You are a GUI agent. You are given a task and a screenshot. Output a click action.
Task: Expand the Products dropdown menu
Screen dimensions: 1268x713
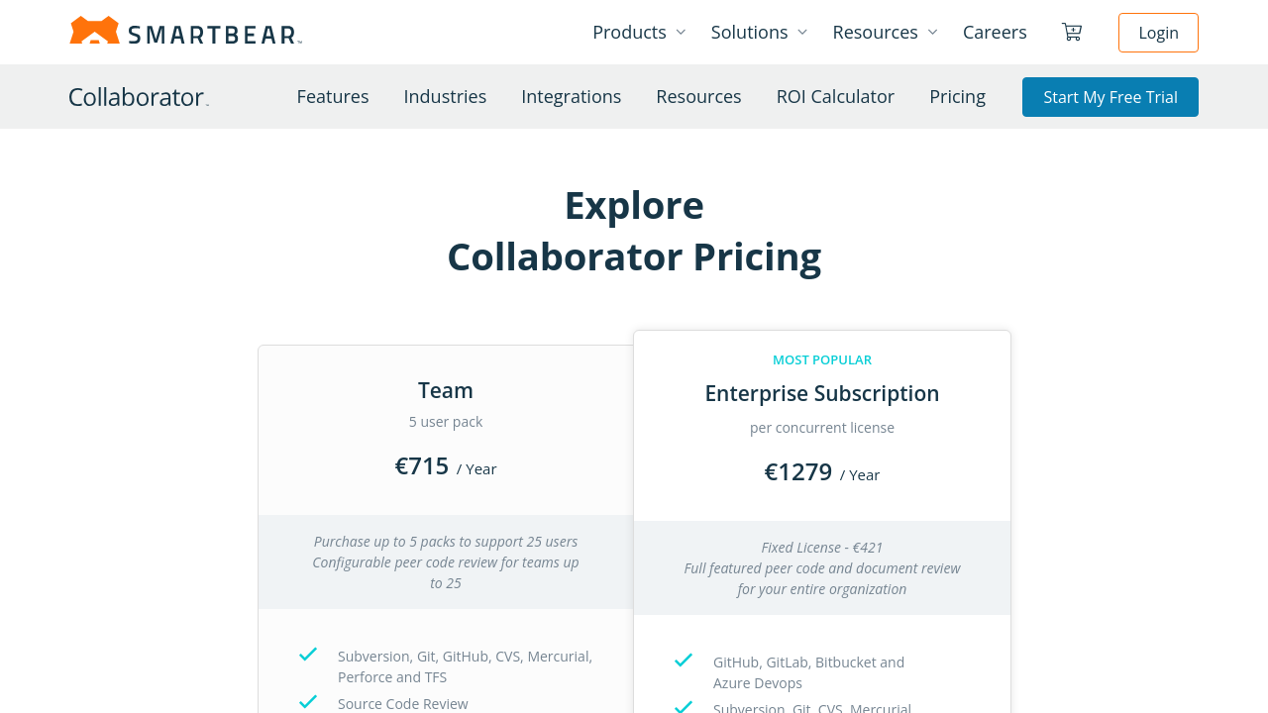pos(639,32)
